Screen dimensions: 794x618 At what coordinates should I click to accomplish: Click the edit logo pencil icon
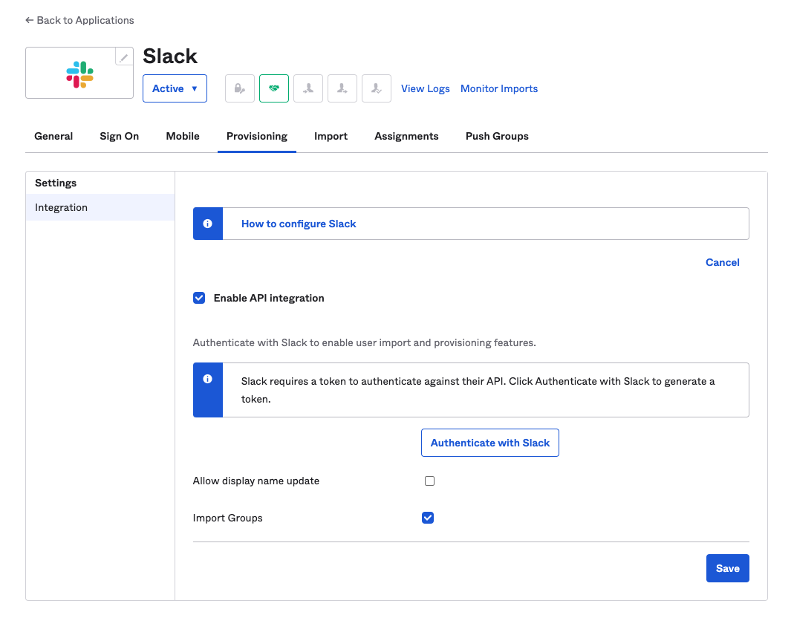pyautogui.click(x=124, y=57)
